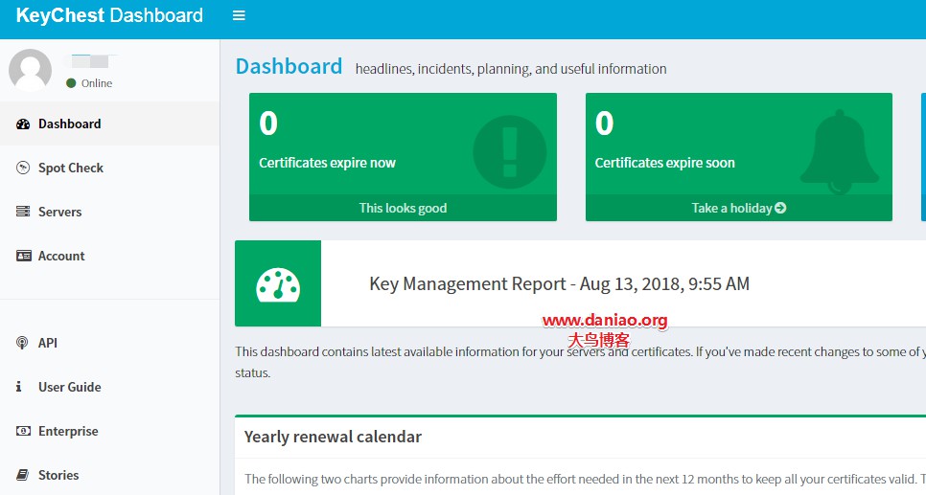Screen dimensions: 926x495
Task: Click the Stories book icon
Action: 22,474
